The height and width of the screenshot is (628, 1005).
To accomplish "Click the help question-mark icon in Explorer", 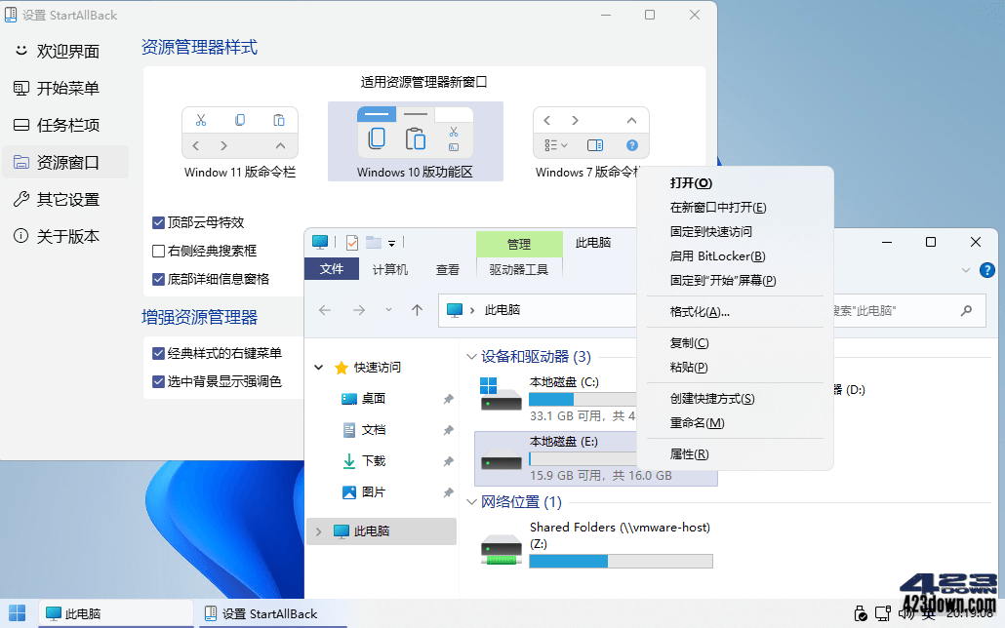I will (986, 271).
